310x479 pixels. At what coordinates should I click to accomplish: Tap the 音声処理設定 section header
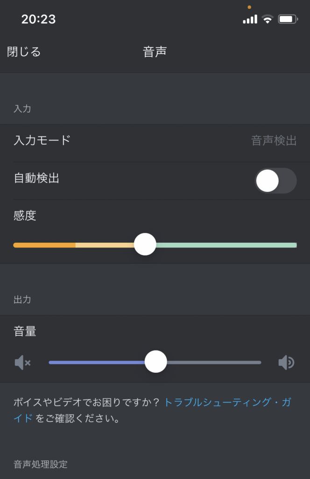click(41, 464)
